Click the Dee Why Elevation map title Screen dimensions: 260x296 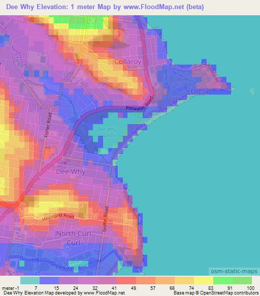click(x=105, y=7)
